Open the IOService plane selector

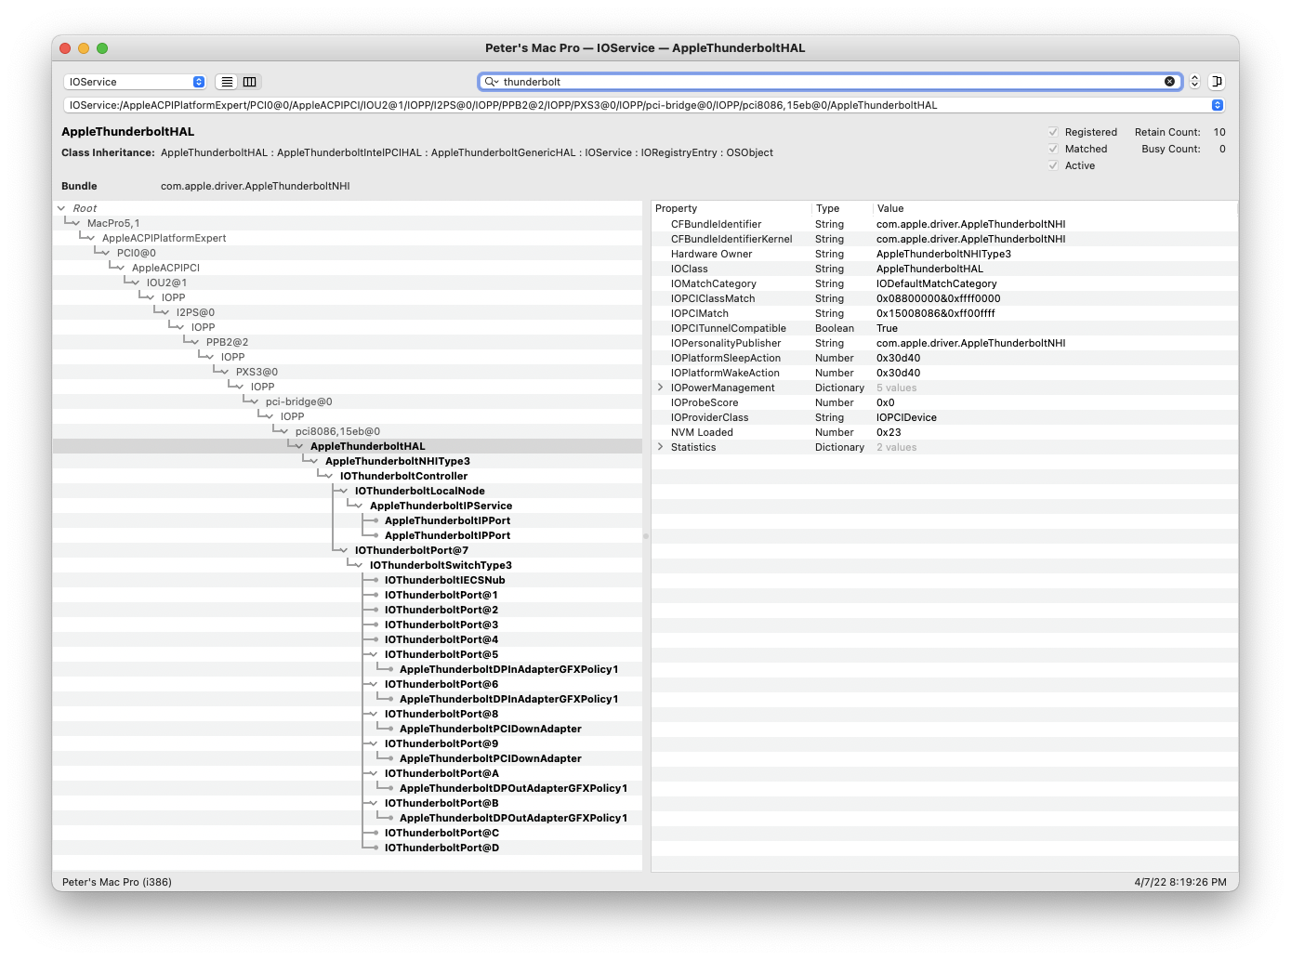[135, 82]
